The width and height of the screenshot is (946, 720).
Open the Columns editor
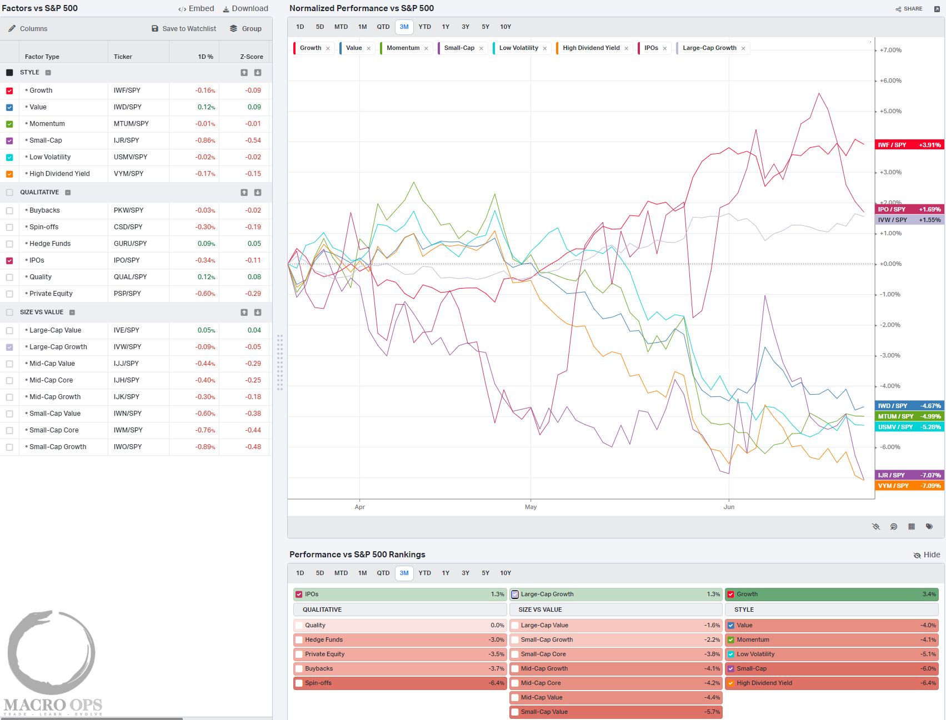click(28, 28)
